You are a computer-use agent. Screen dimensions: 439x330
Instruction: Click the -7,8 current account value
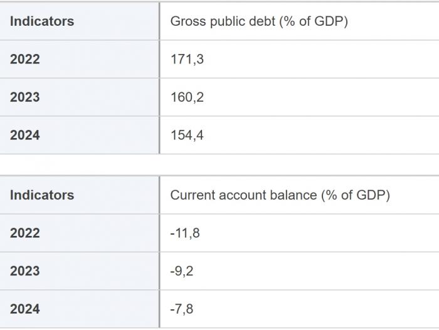point(183,309)
